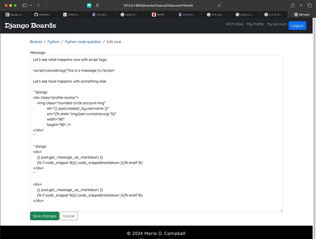This screenshot has width=316, height=239.
Task: Open a new tab with the plus icon
Action: pyautogui.click(x=301, y=5)
